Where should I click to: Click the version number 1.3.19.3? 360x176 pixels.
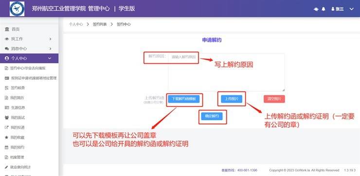(x=350, y=170)
